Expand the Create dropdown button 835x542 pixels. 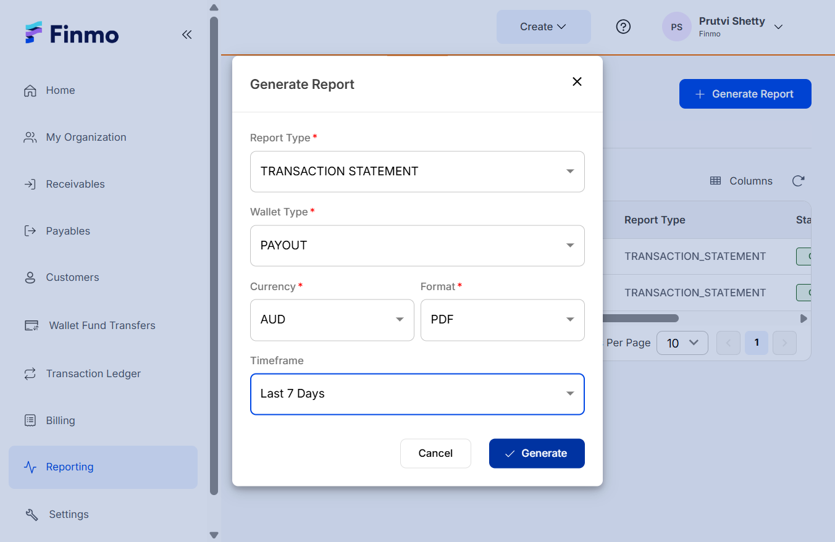point(543,27)
